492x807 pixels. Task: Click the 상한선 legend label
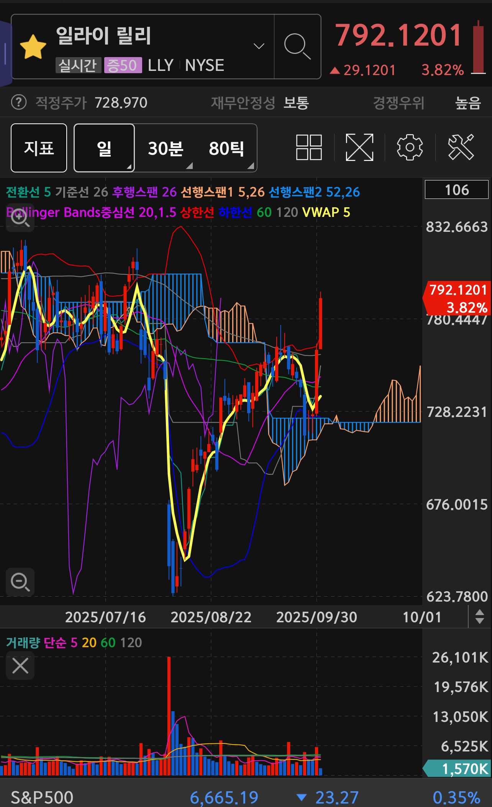(x=197, y=212)
